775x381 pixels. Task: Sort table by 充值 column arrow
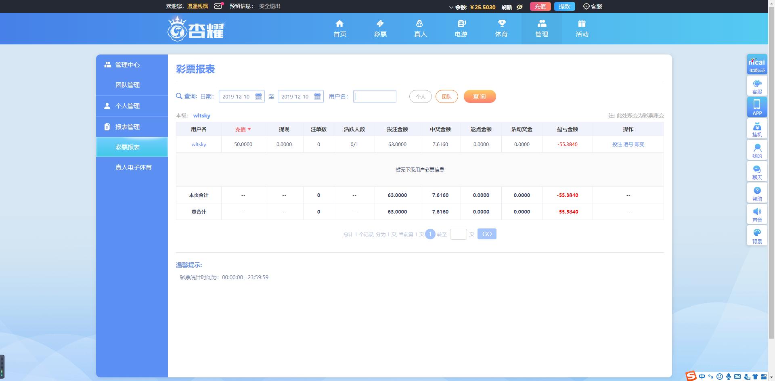coord(249,129)
